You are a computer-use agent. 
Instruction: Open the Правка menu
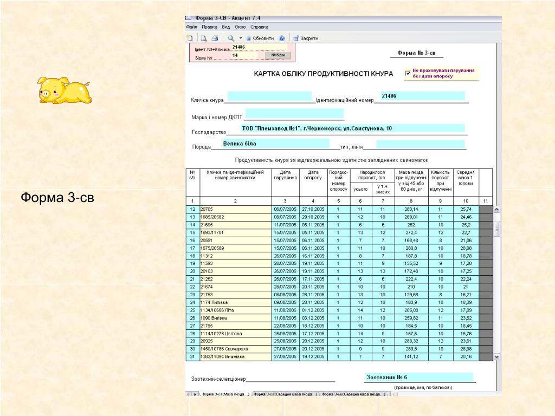coord(210,27)
